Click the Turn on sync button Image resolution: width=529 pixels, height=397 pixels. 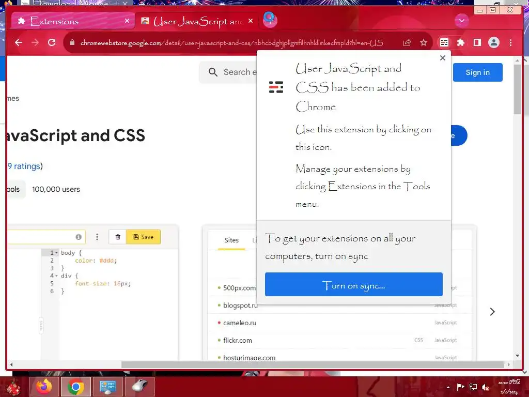353,284
